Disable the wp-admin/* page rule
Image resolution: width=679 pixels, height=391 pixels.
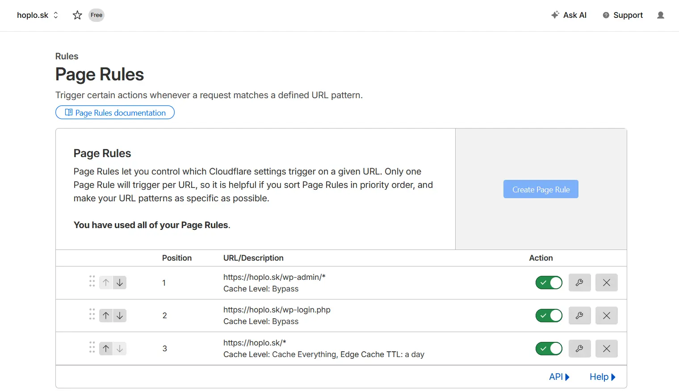click(x=549, y=282)
